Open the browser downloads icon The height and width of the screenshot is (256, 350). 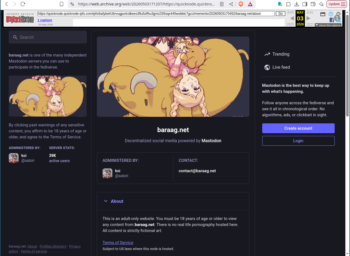[x=297, y=4]
